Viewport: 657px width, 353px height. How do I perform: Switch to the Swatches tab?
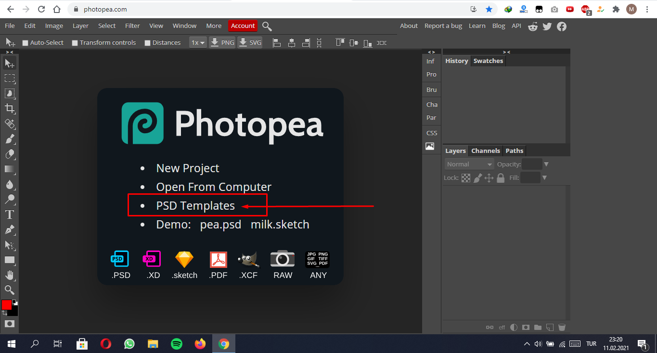[x=488, y=61]
